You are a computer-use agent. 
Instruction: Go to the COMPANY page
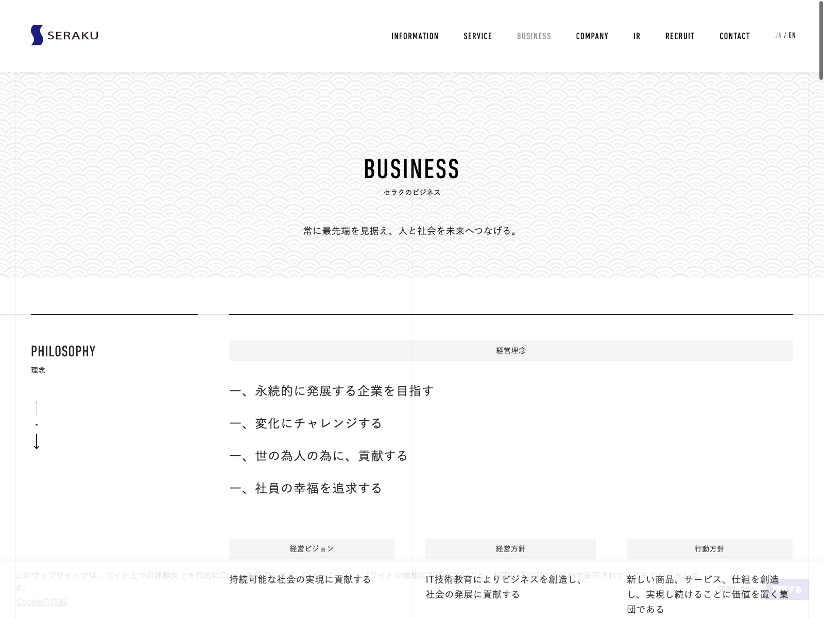tap(592, 36)
